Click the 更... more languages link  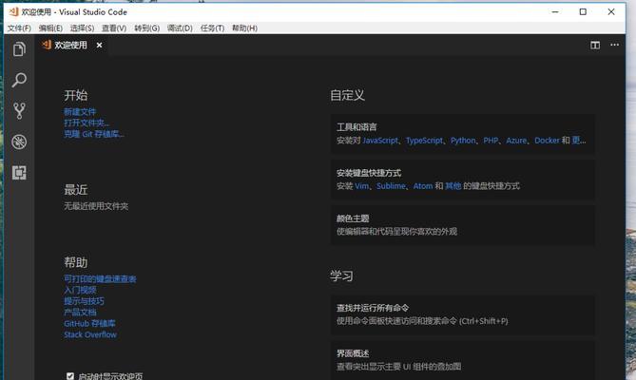[x=579, y=141]
